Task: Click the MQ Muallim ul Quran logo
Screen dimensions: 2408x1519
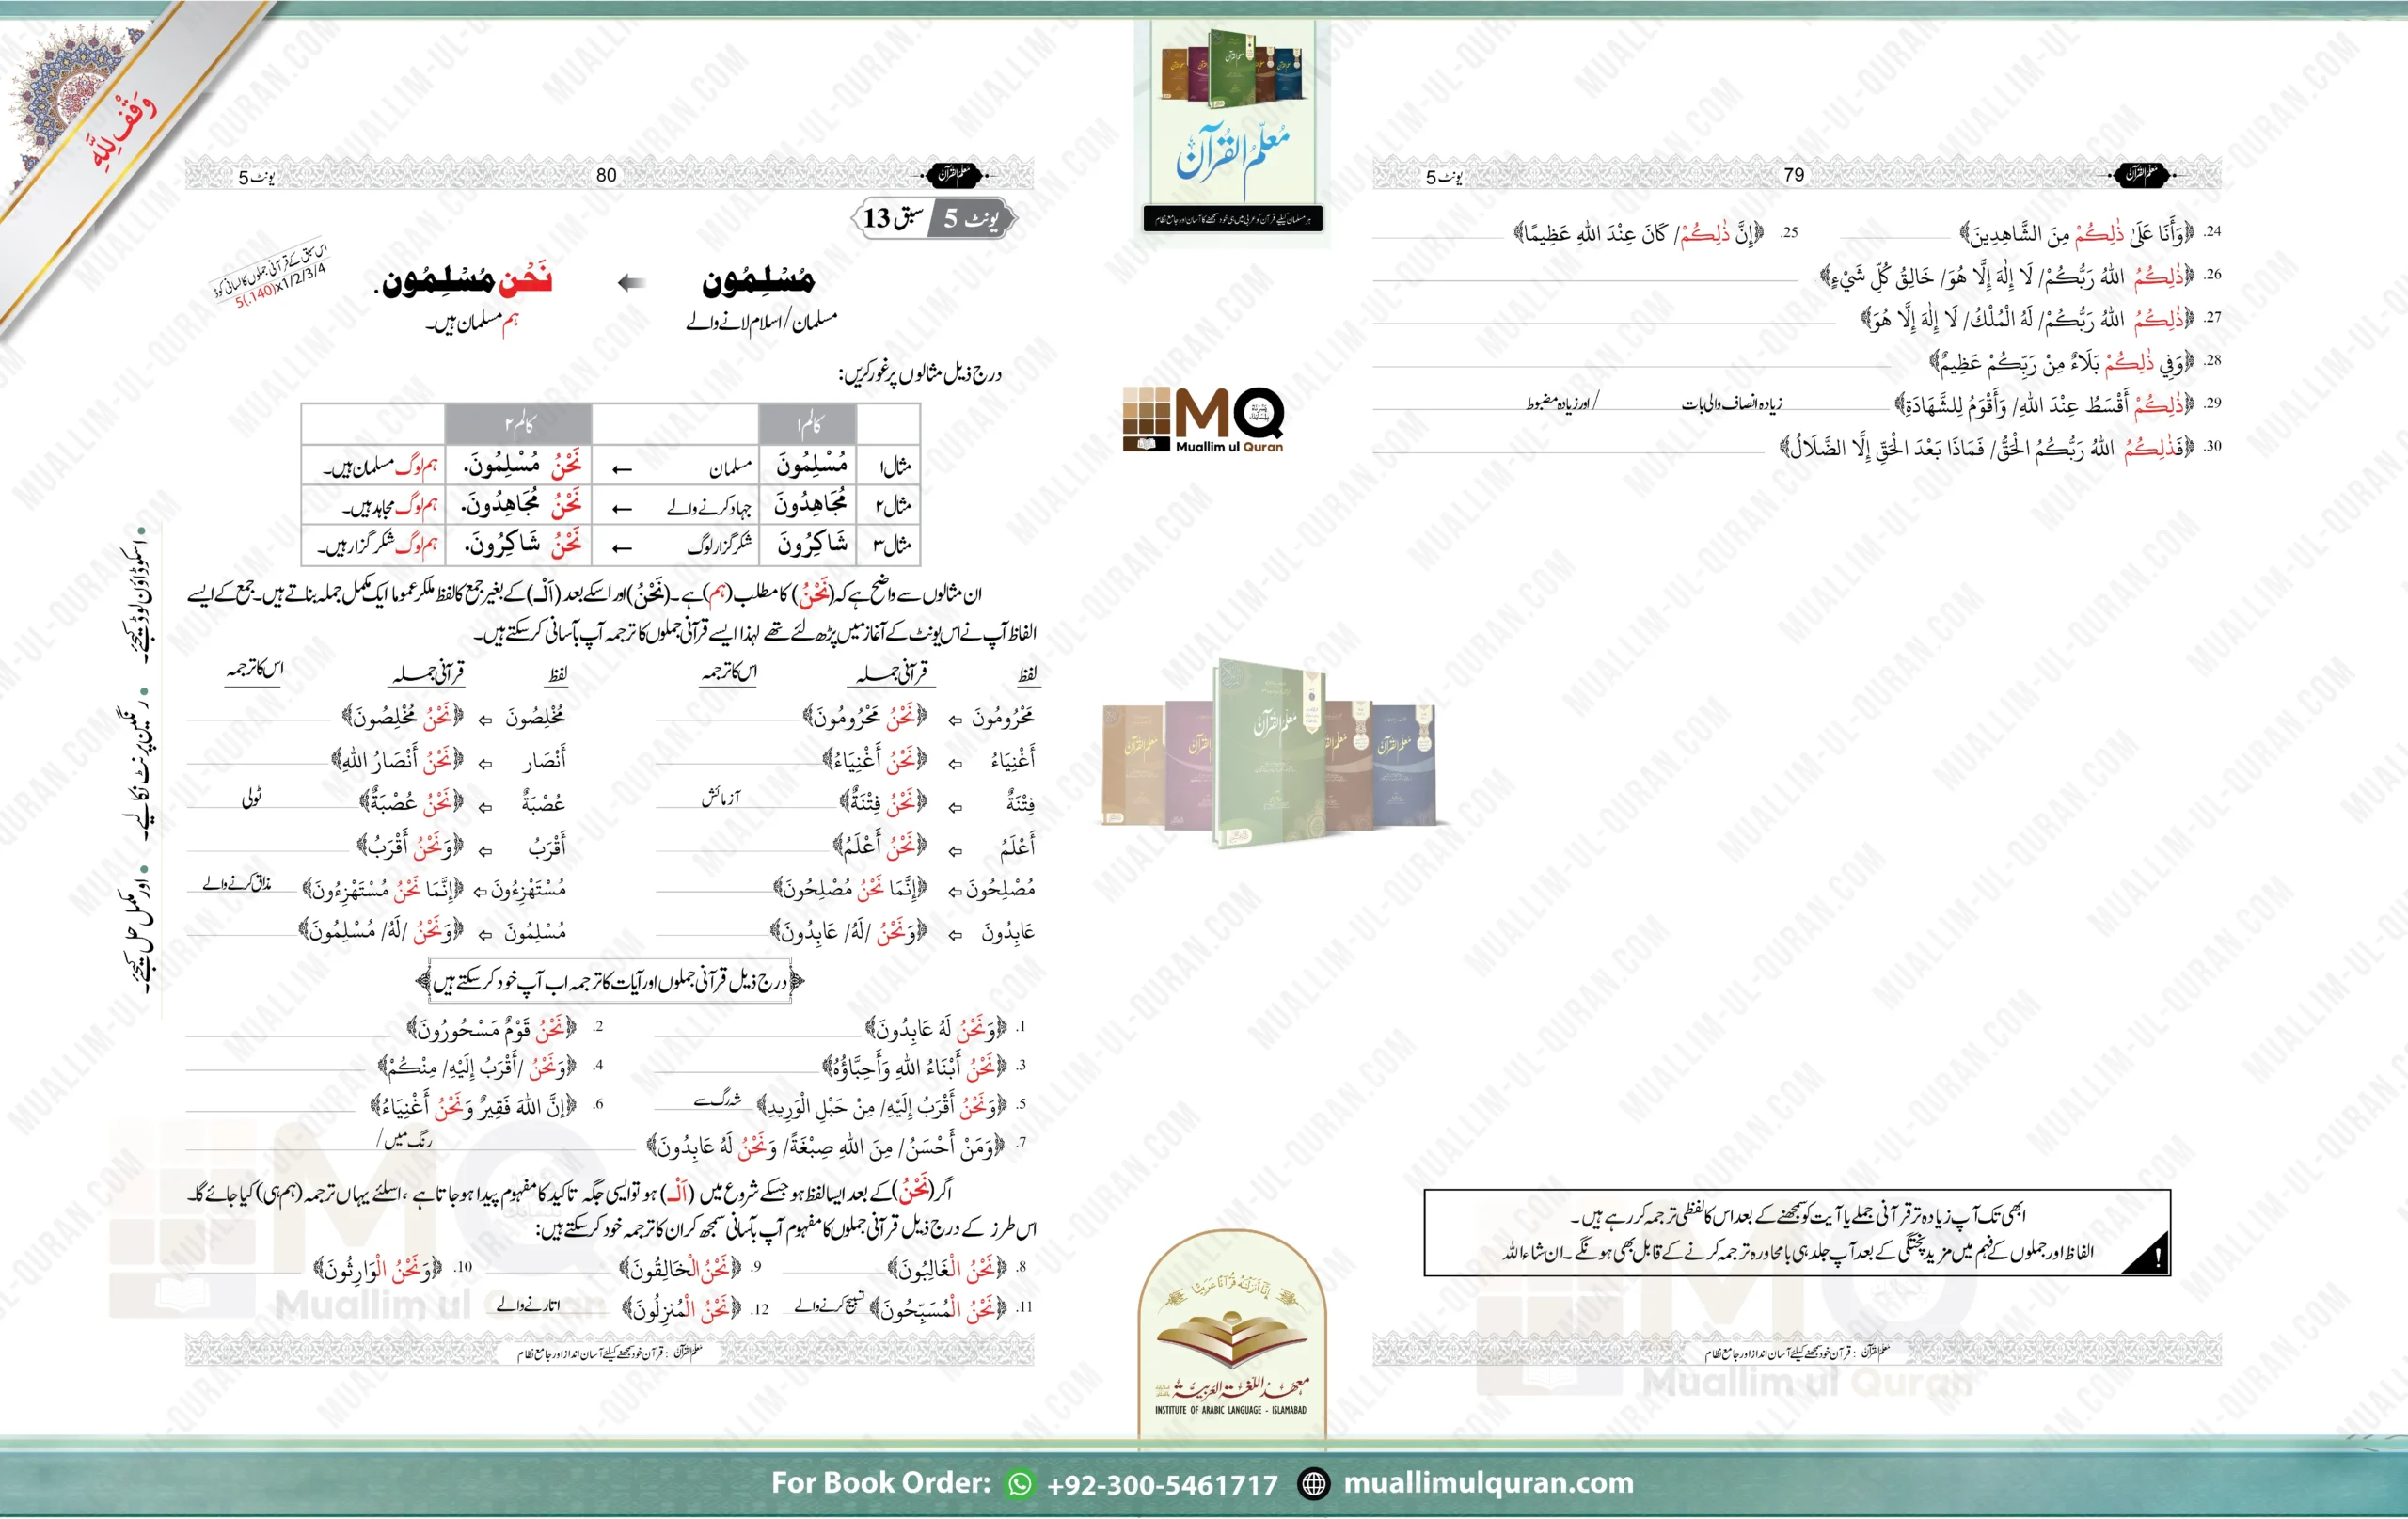Action: [1203, 420]
